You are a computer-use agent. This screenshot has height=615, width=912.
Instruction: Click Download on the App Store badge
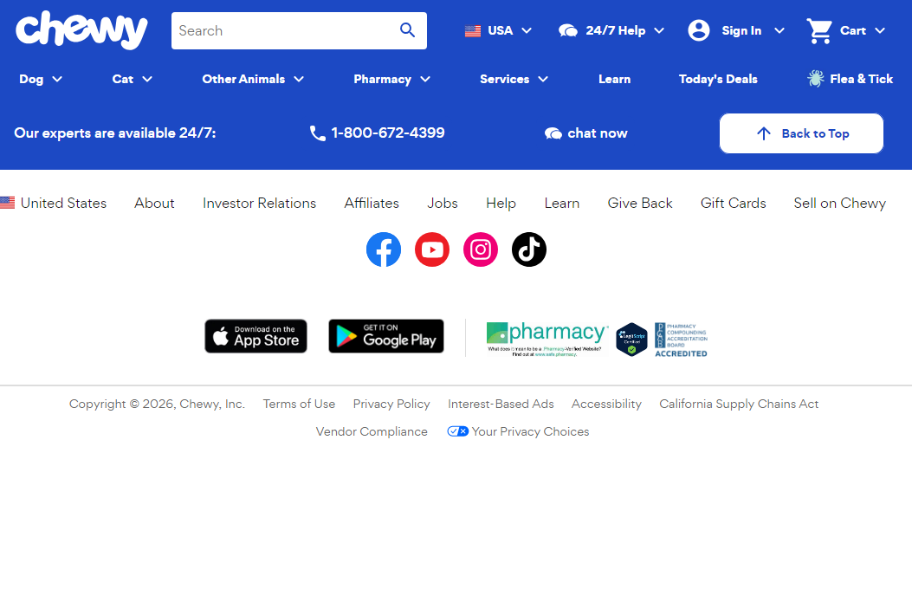(x=255, y=336)
